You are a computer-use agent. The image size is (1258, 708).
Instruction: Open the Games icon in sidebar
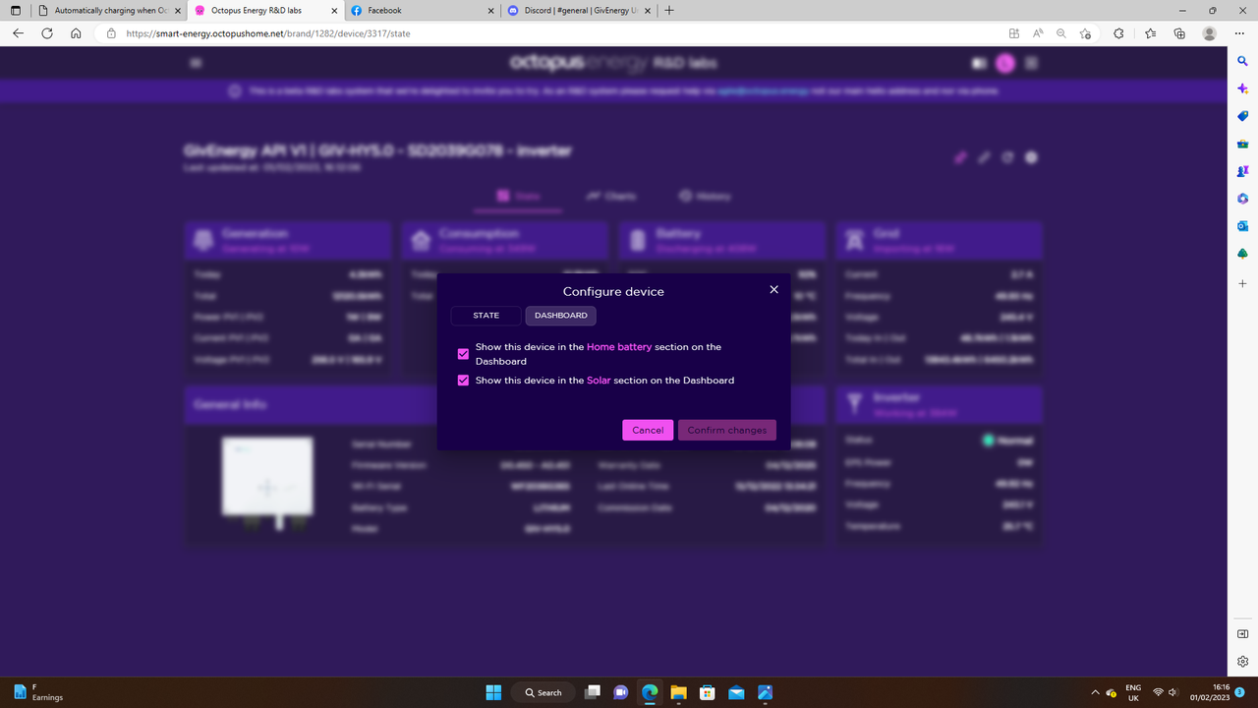1242,171
